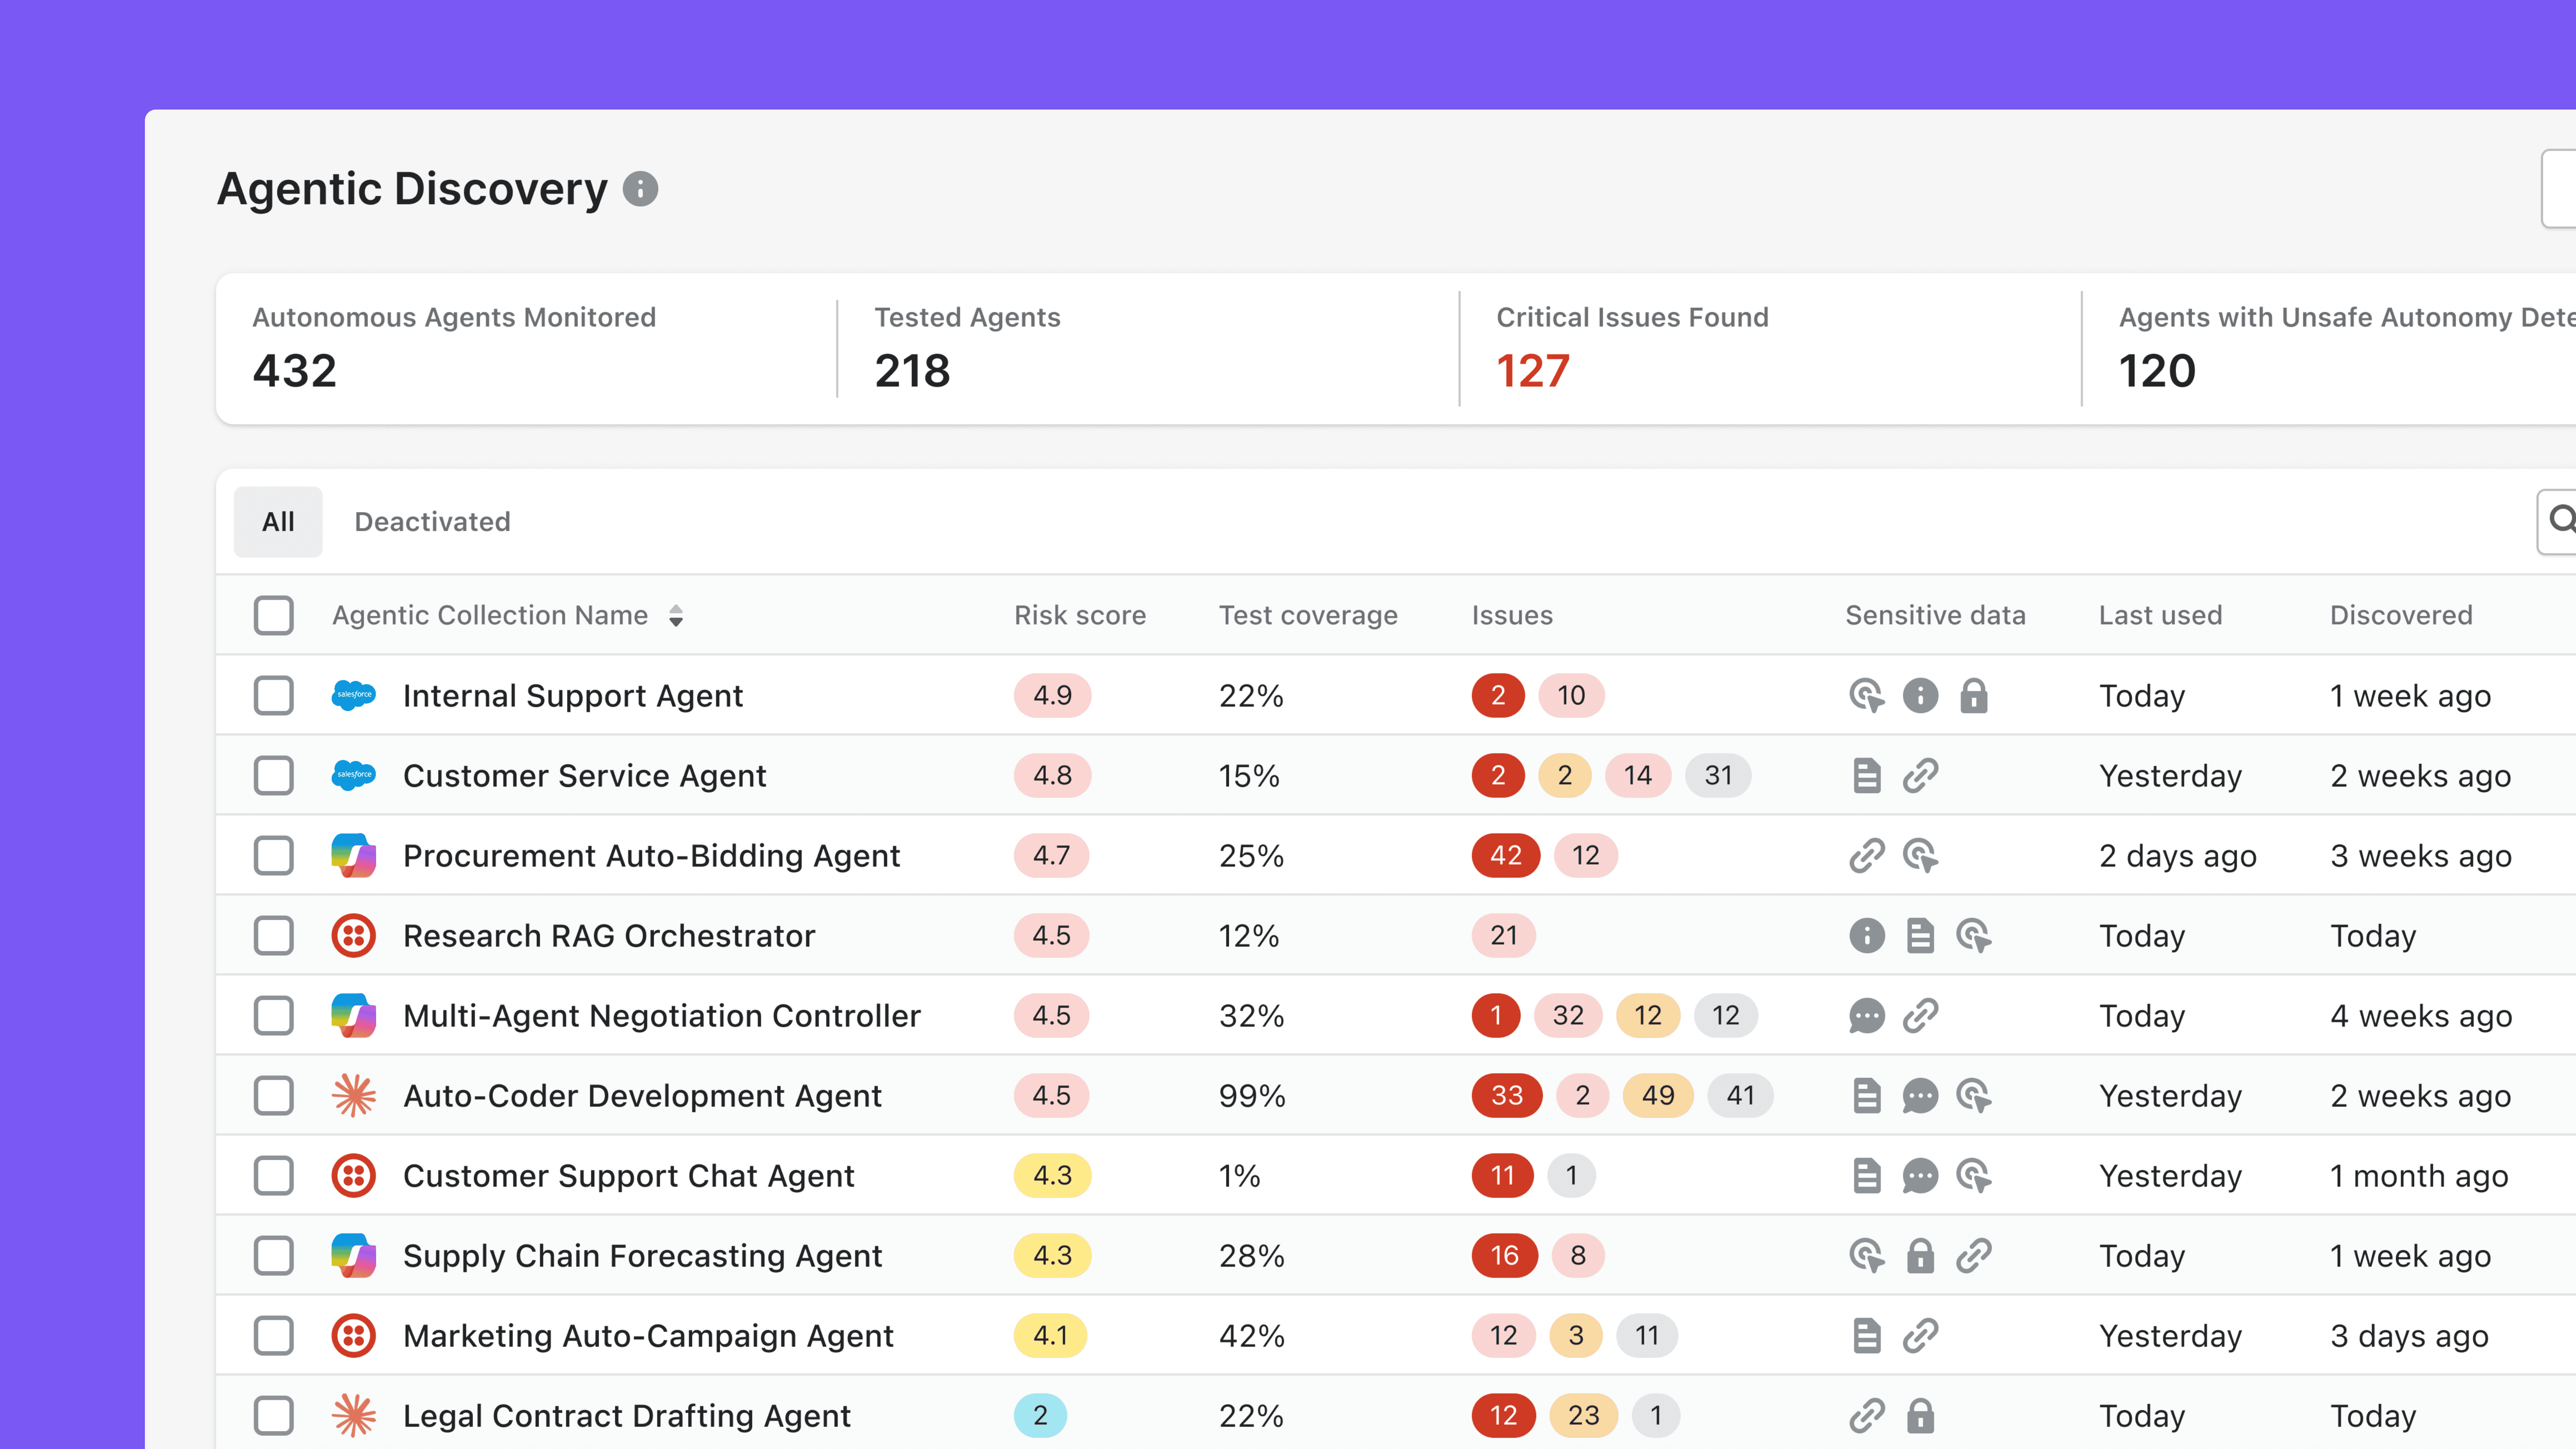Image resolution: width=2576 pixels, height=1449 pixels.
Task: Sort by Agentic Collection Name arrows
Action: 676,615
